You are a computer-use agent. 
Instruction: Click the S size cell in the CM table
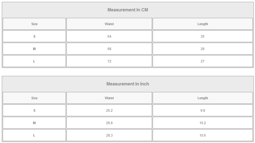coord(34,36)
